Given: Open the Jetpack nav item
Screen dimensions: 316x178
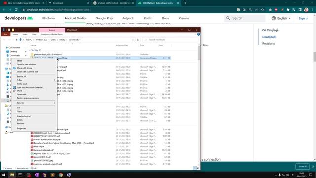Looking at the screenshot, I should 128,18.
